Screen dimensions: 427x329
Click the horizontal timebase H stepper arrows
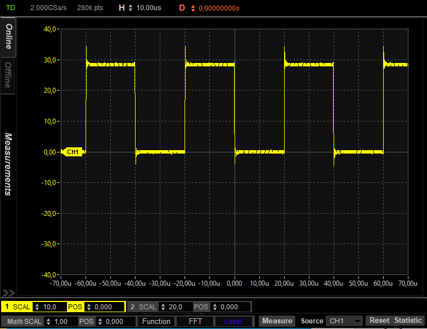point(131,8)
